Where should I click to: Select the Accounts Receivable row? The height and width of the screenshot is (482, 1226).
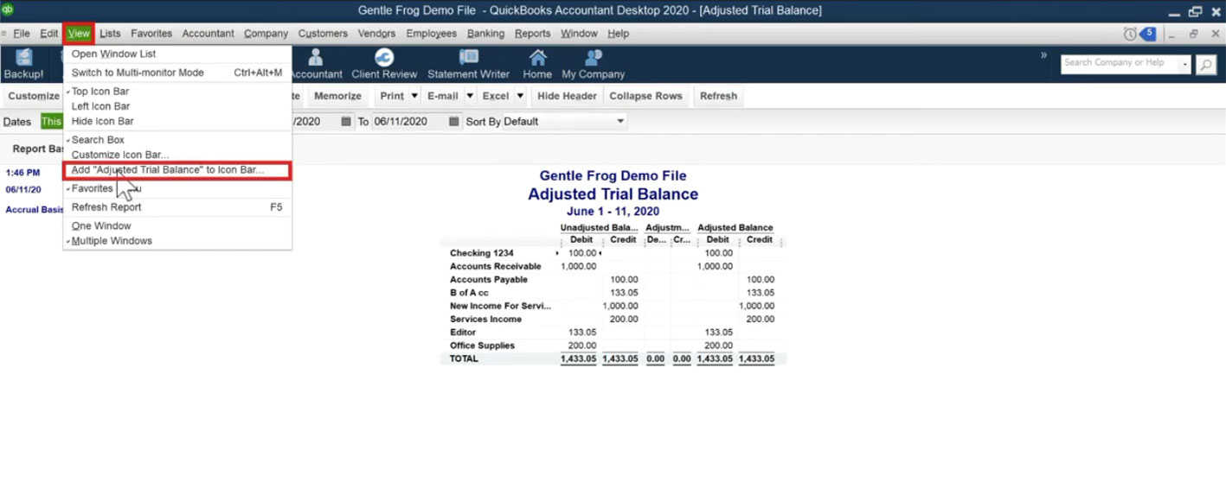[x=613, y=267]
